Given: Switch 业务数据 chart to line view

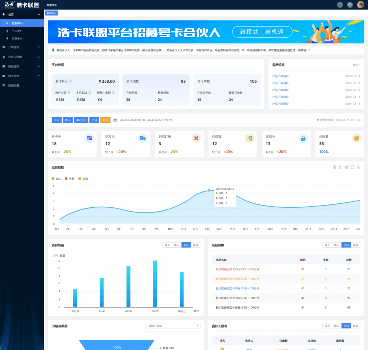Looking at the screenshot, I should [x=340, y=167].
